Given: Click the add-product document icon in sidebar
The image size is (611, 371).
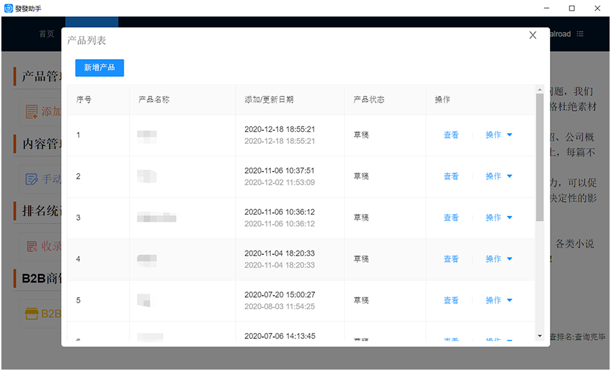Looking at the screenshot, I should point(31,111).
